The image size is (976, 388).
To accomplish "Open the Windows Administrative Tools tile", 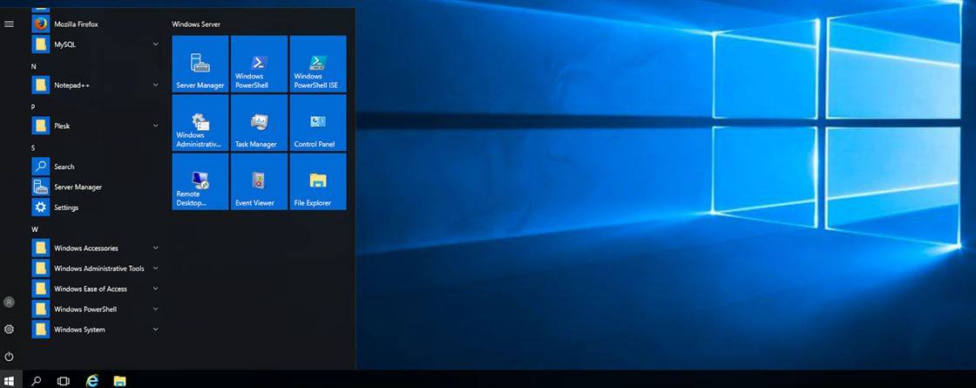I will pyautogui.click(x=200, y=123).
